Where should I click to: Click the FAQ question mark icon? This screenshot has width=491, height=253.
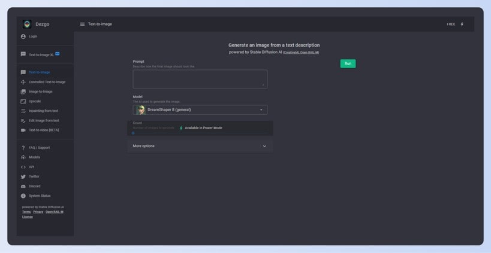click(x=23, y=148)
